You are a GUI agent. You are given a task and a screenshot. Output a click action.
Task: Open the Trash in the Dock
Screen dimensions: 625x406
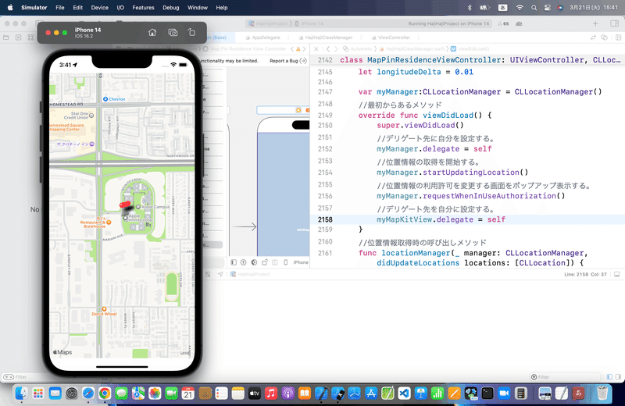pos(602,394)
